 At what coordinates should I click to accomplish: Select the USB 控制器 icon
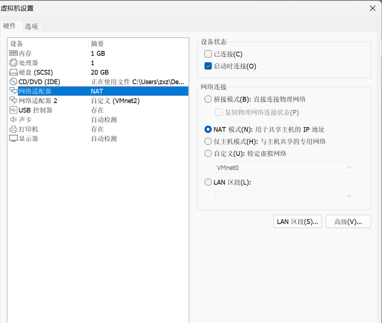click(13, 110)
